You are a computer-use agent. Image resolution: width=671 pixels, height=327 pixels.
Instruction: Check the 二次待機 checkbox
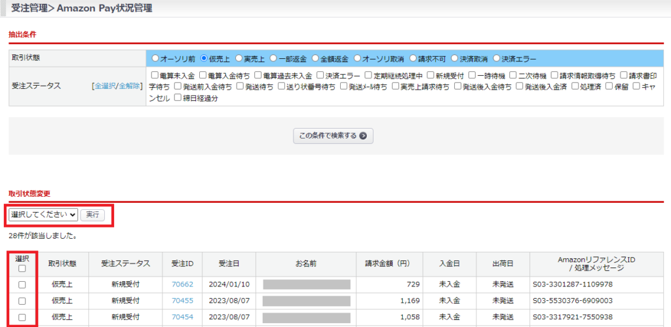coord(512,76)
